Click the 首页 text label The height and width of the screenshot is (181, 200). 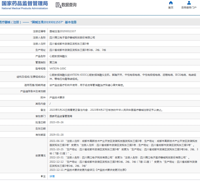171,8
